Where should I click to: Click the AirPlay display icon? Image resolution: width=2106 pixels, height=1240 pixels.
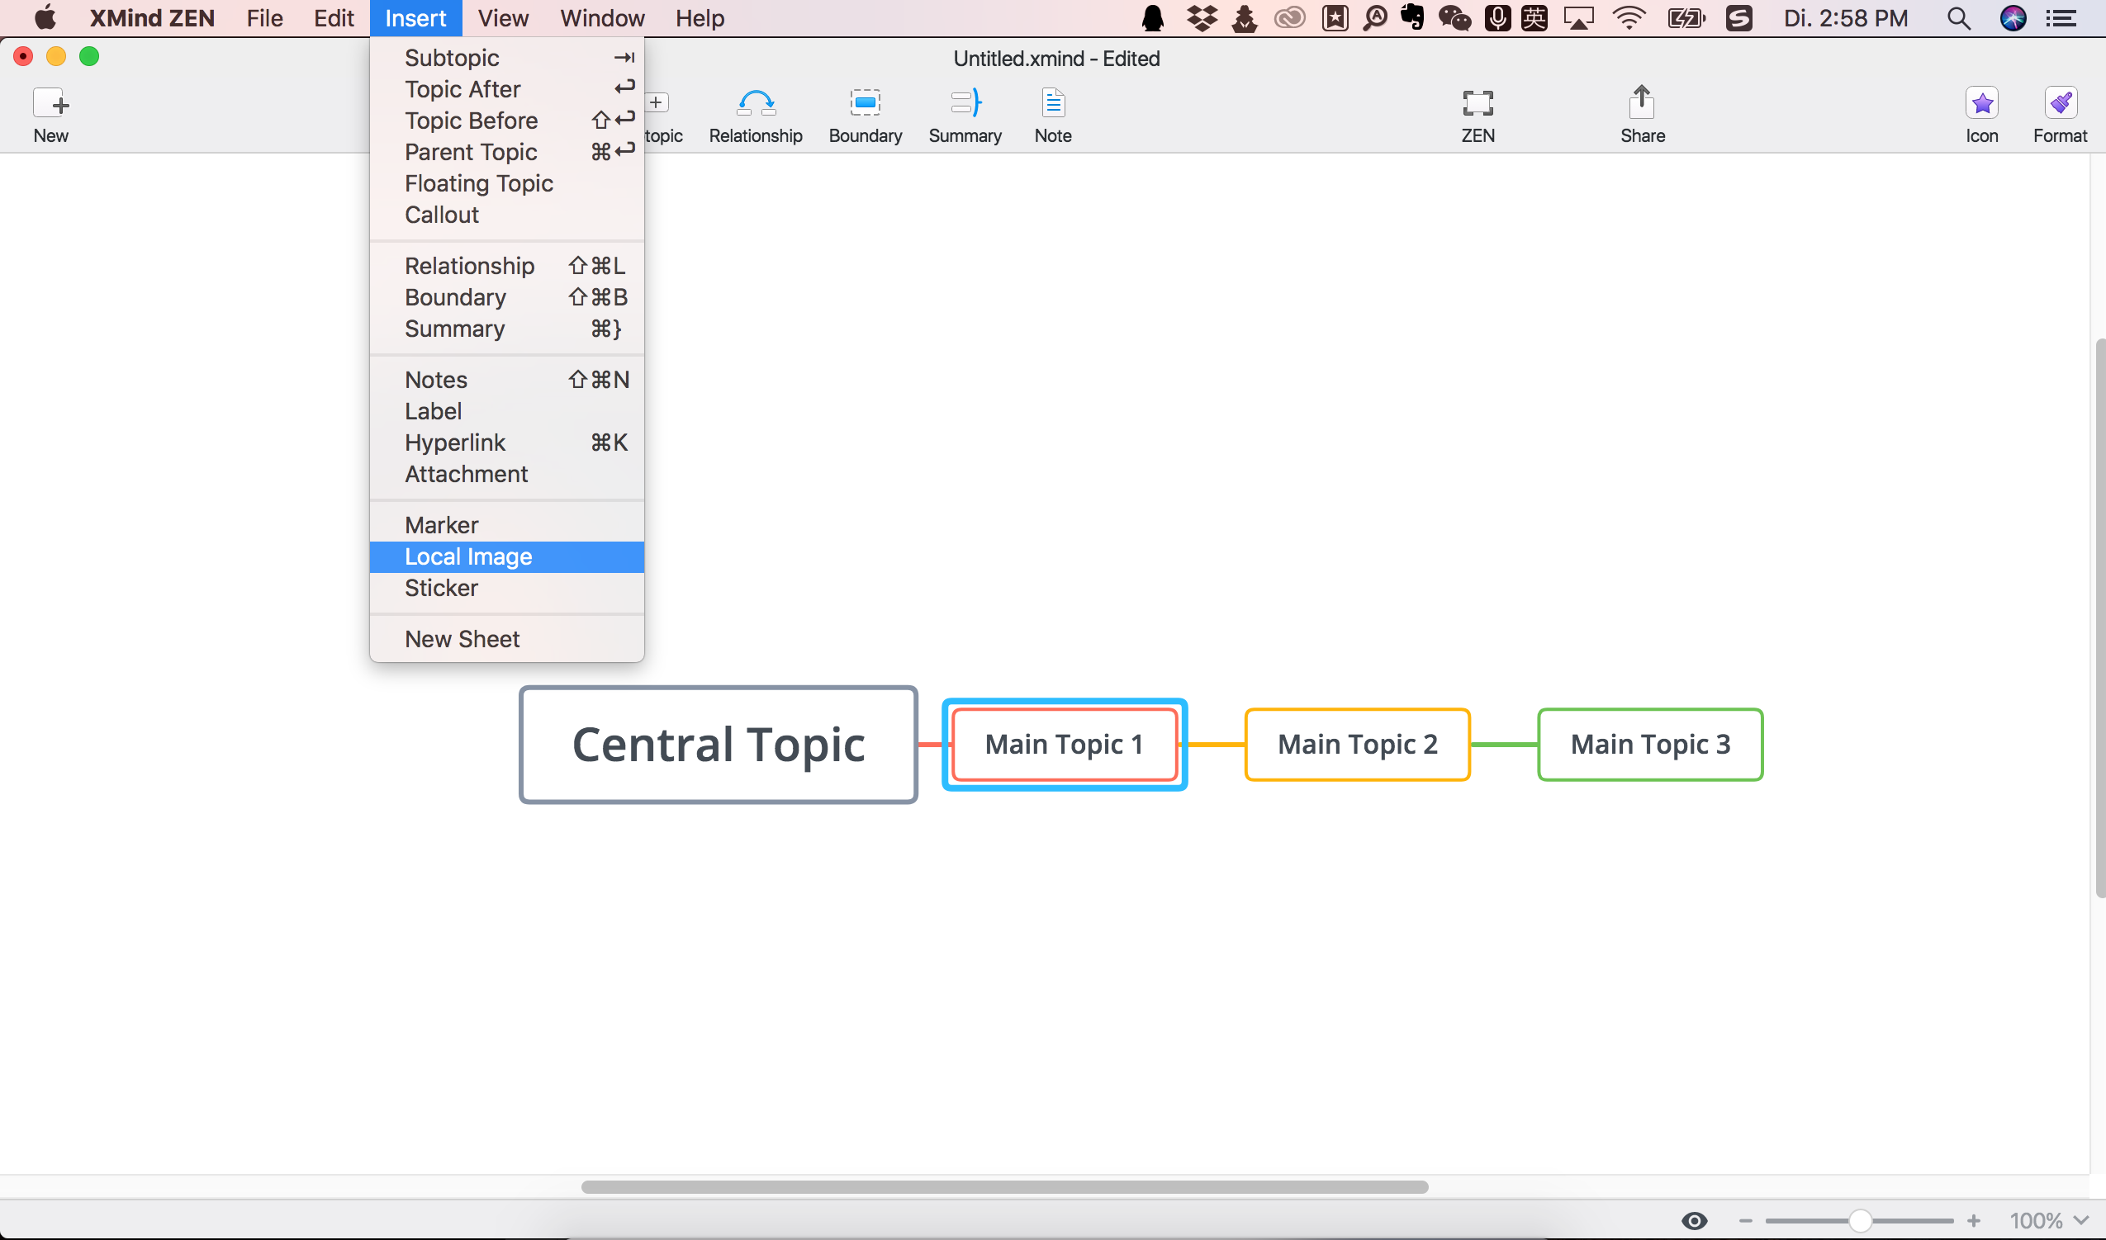click(x=1577, y=18)
